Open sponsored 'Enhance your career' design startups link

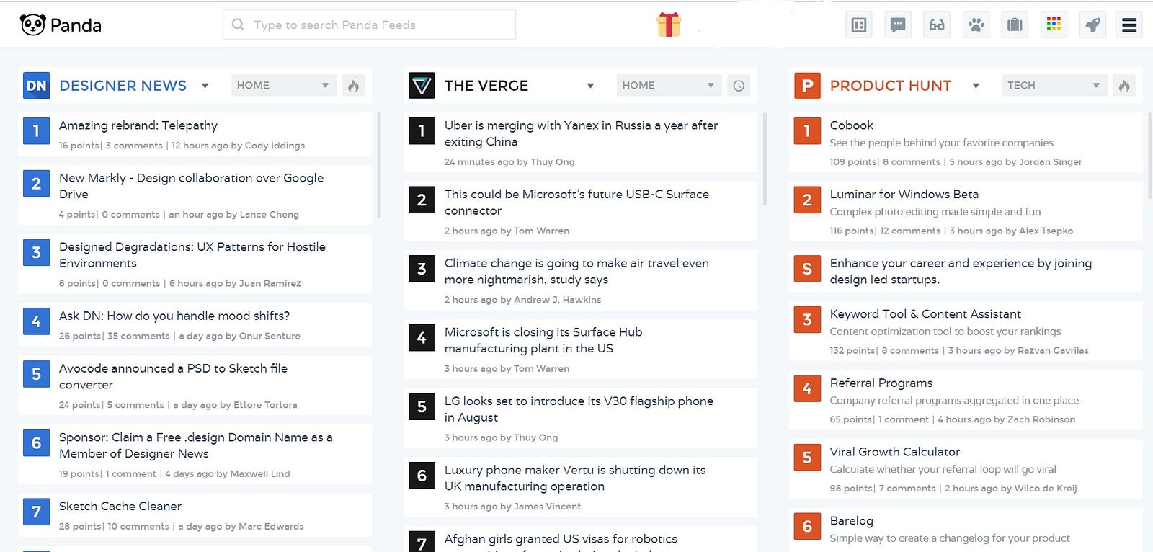coord(961,272)
